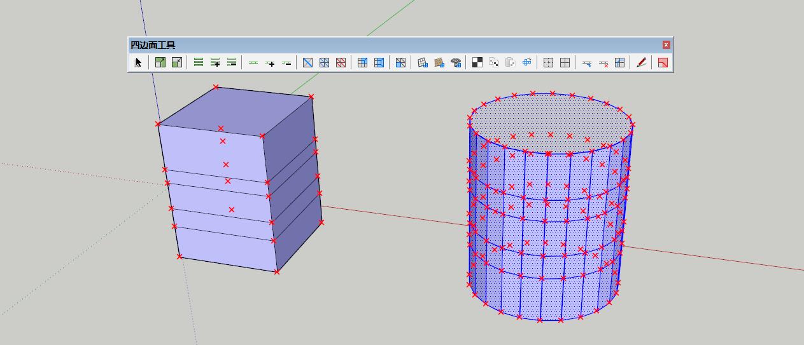Click the solid-line unsmooth quads icon

[x=565, y=62]
